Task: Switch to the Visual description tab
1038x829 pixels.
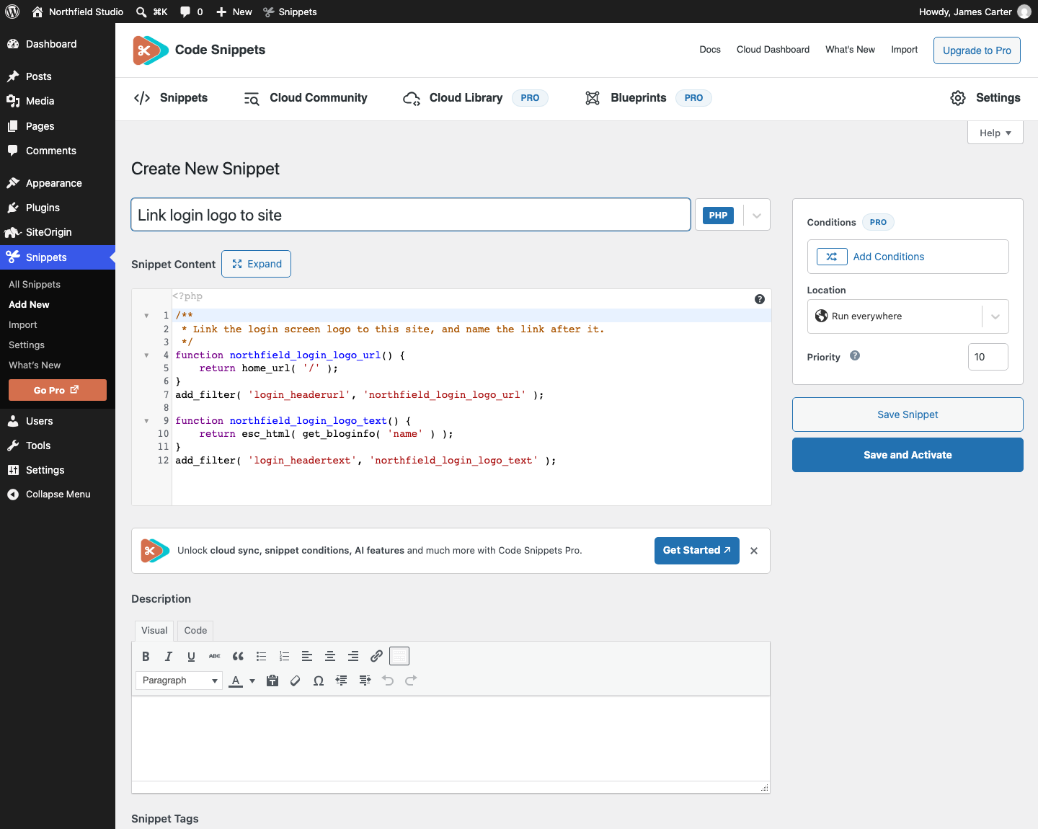Action: tap(154, 631)
